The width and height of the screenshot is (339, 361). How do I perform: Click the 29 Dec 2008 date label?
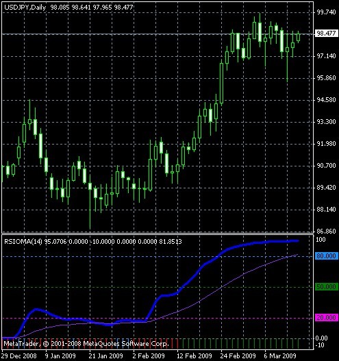19,356
